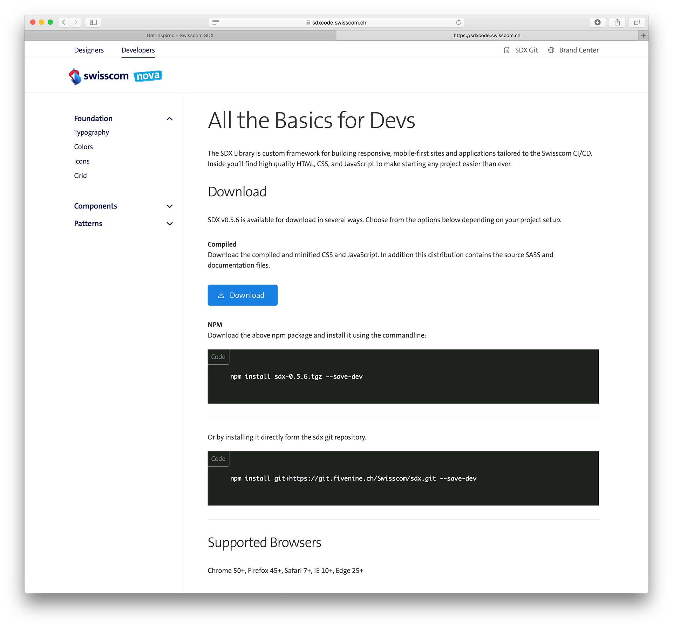This screenshot has width=673, height=628.
Task: Open the Developers section
Action: [138, 50]
